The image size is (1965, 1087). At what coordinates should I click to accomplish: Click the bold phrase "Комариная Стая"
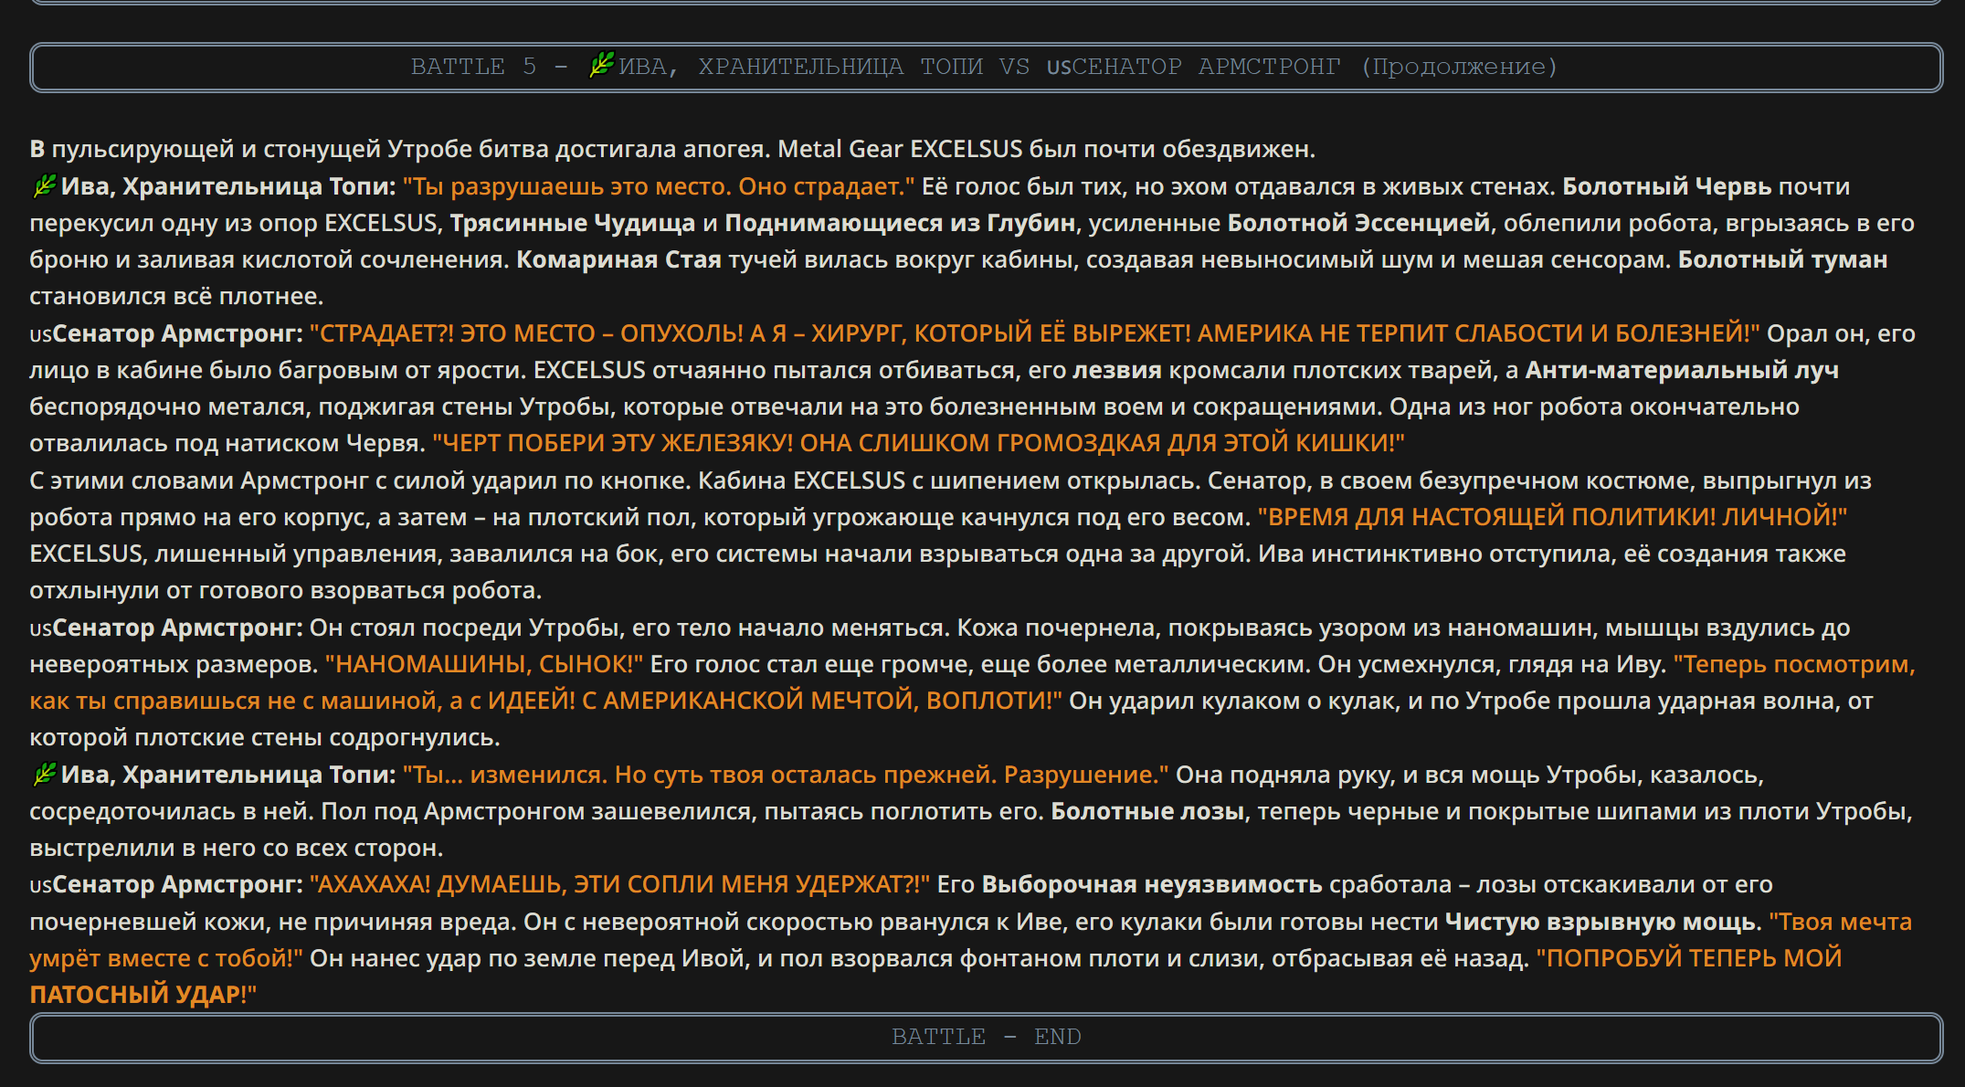[618, 259]
